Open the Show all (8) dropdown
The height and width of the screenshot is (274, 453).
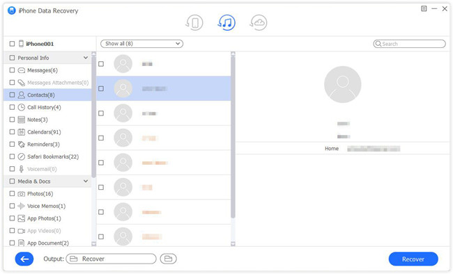coord(142,44)
